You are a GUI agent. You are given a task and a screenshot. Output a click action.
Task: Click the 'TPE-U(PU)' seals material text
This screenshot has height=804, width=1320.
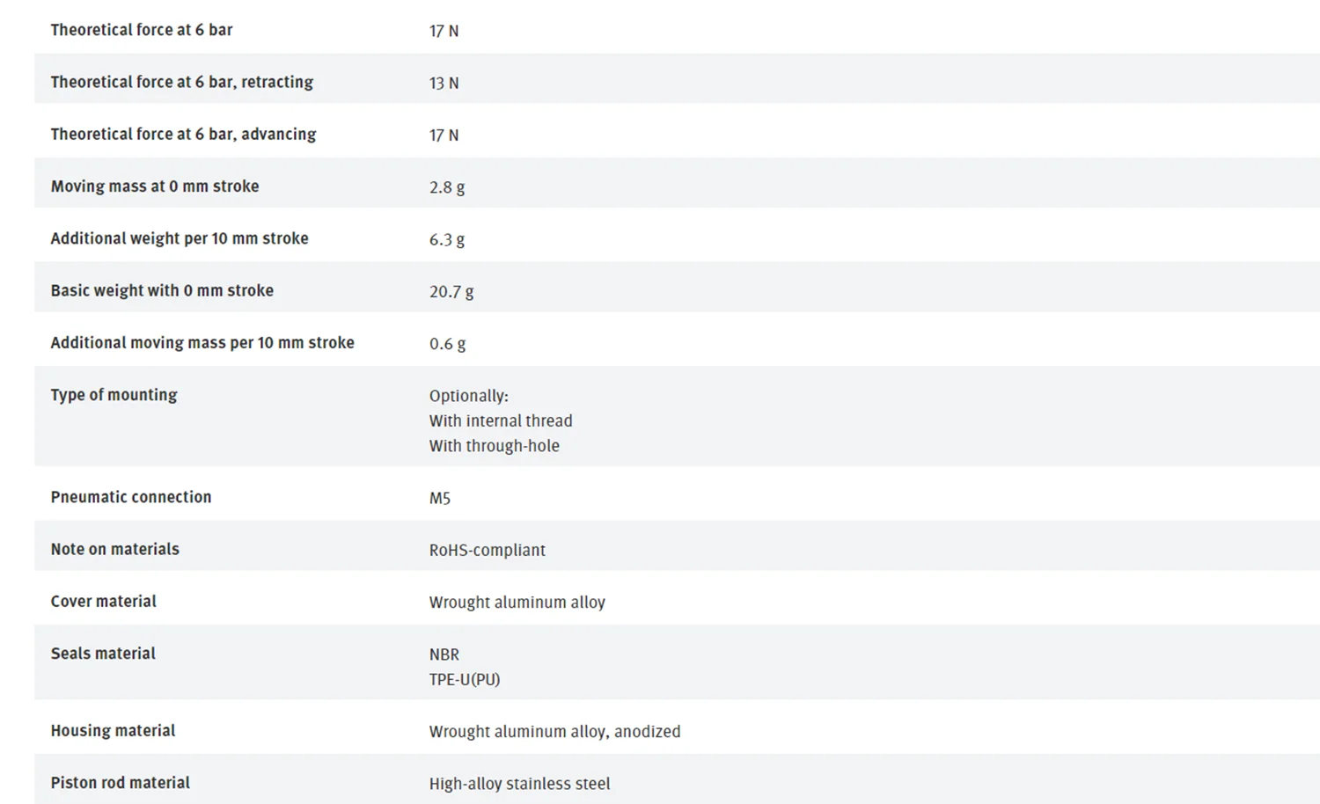click(x=464, y=679)
